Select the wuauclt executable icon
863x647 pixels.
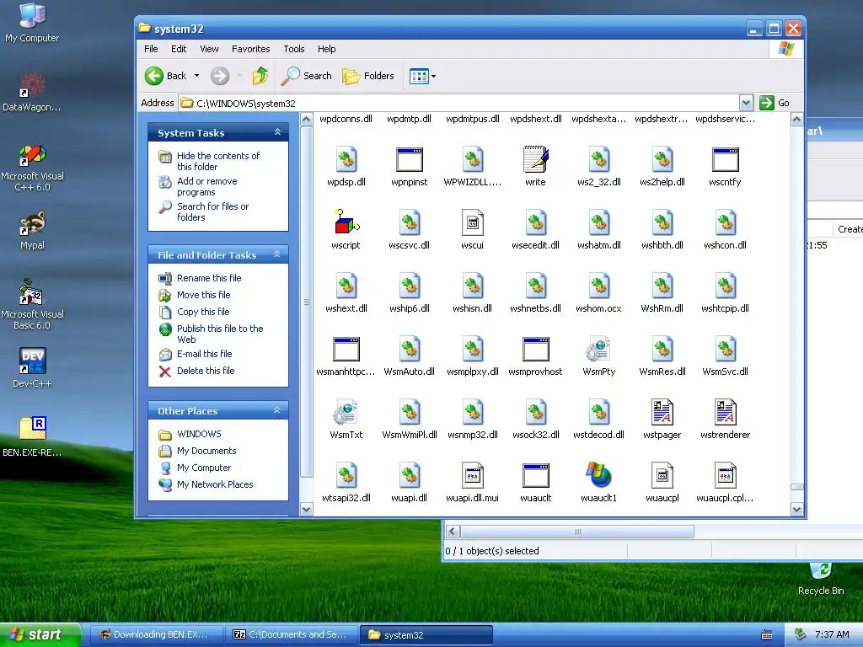(x=535, y=475)
